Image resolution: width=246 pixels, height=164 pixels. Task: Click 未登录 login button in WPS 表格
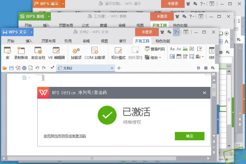coord(162,16)
